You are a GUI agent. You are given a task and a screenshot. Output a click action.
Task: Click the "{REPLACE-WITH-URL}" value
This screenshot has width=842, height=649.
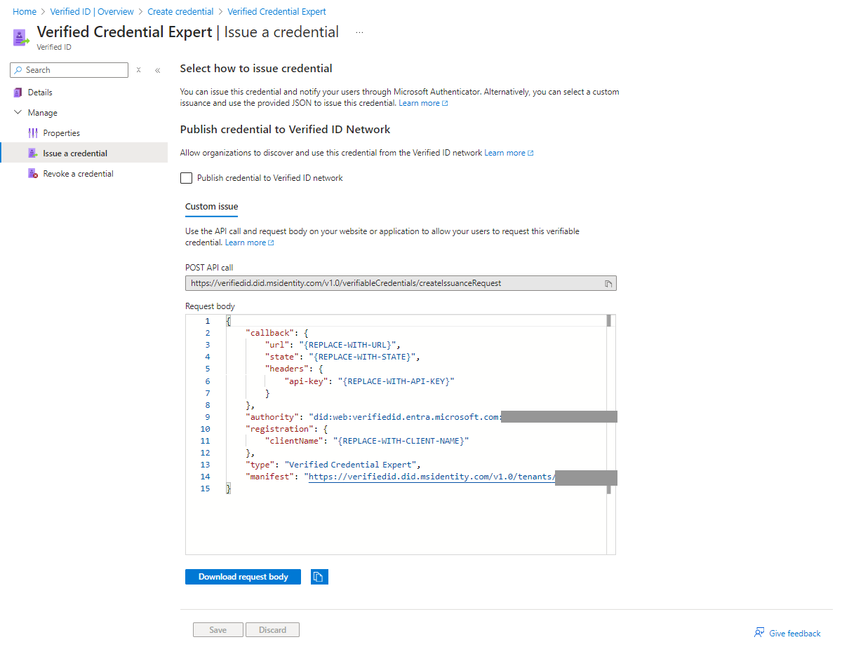(349, 345)
